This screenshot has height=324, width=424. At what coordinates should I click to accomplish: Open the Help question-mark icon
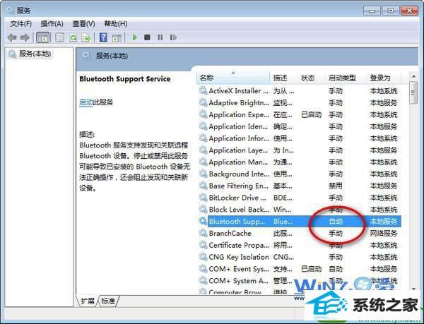pos(103,37)
